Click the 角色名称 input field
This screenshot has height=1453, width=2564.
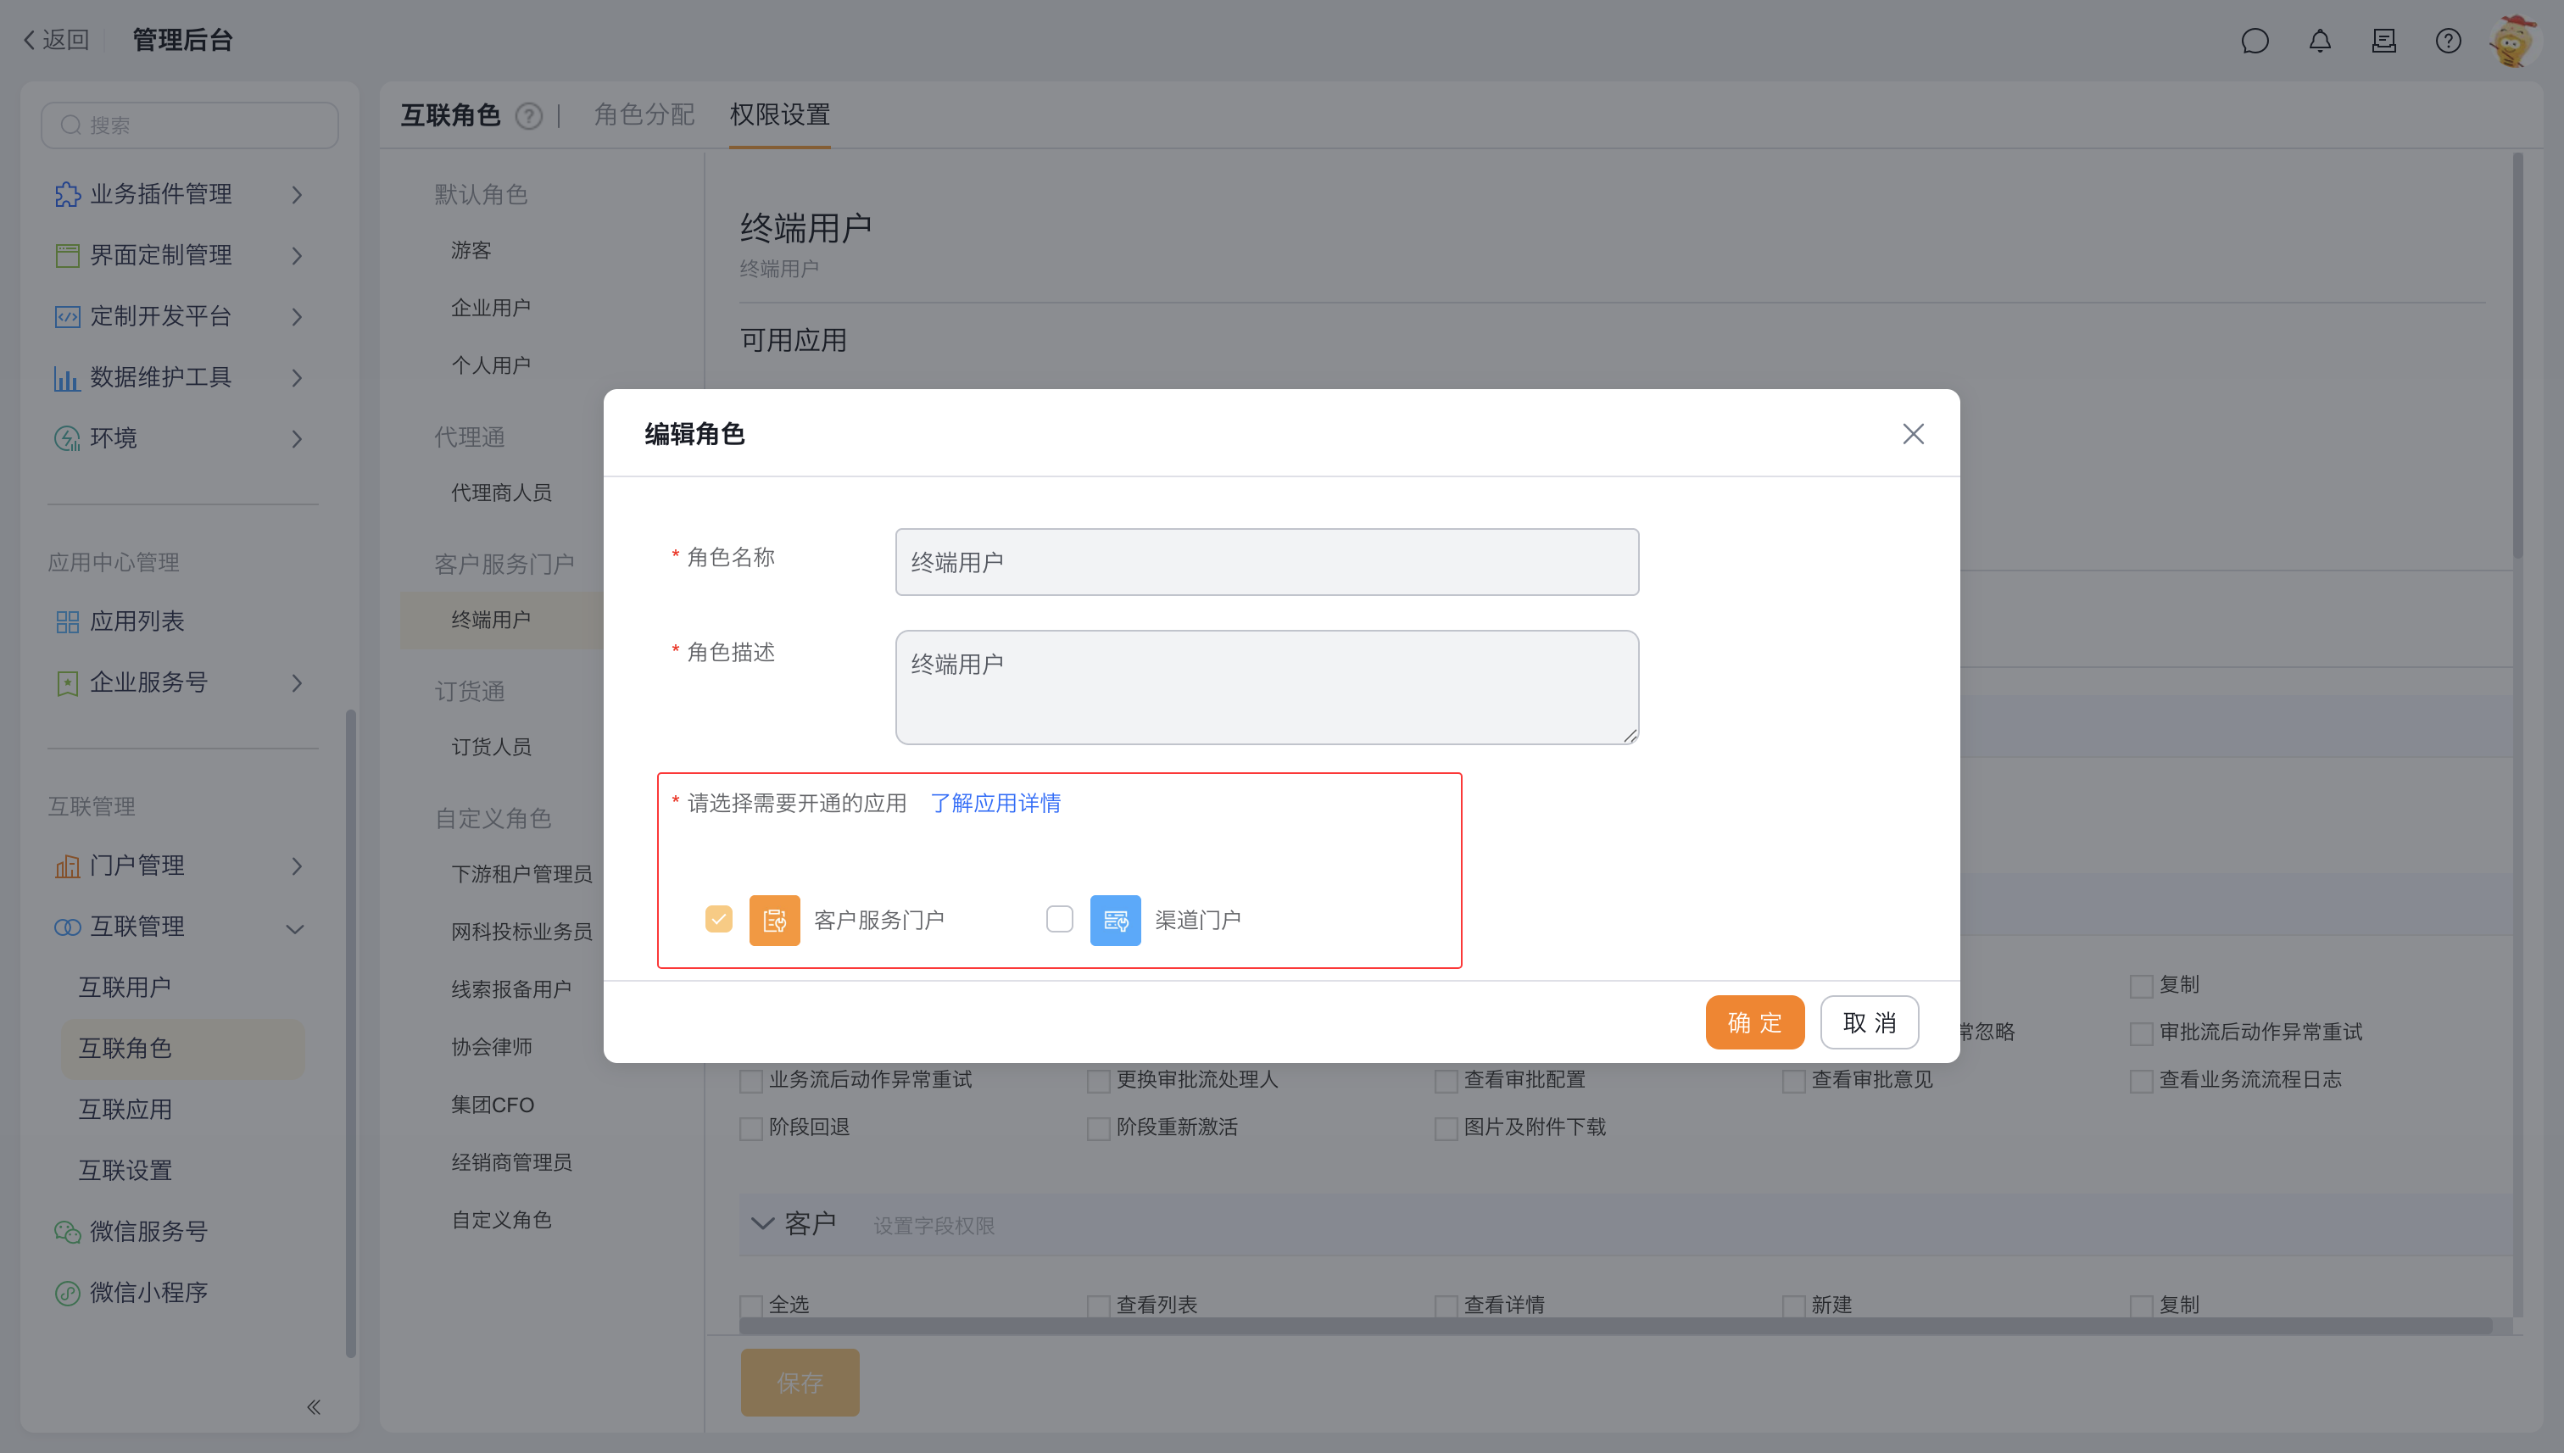click(1266, 562)
